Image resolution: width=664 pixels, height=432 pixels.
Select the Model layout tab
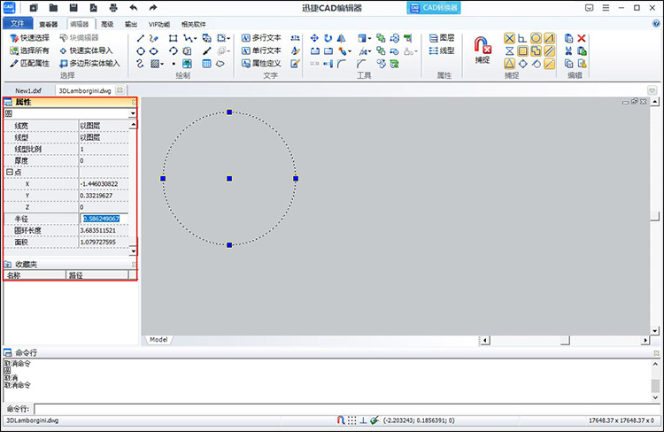tap(158, 340)
